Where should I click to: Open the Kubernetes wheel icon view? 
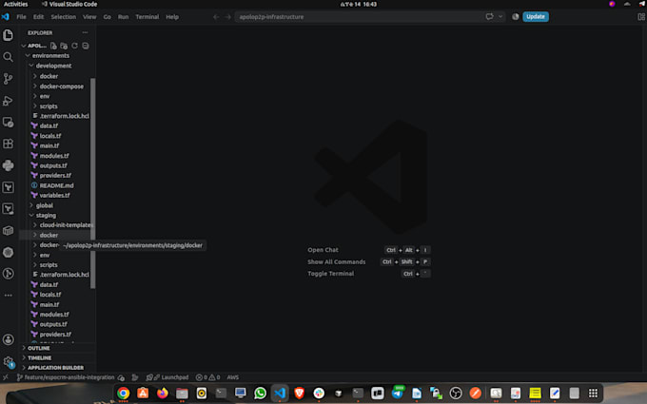8,252
